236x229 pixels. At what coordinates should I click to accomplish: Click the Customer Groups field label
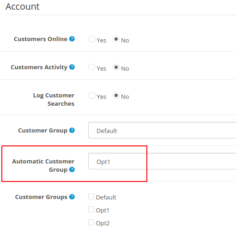point(41,197)
